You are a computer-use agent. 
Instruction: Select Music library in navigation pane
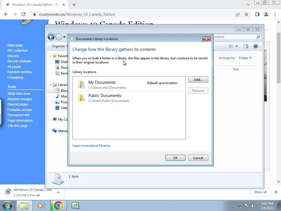tap(62, 96)
